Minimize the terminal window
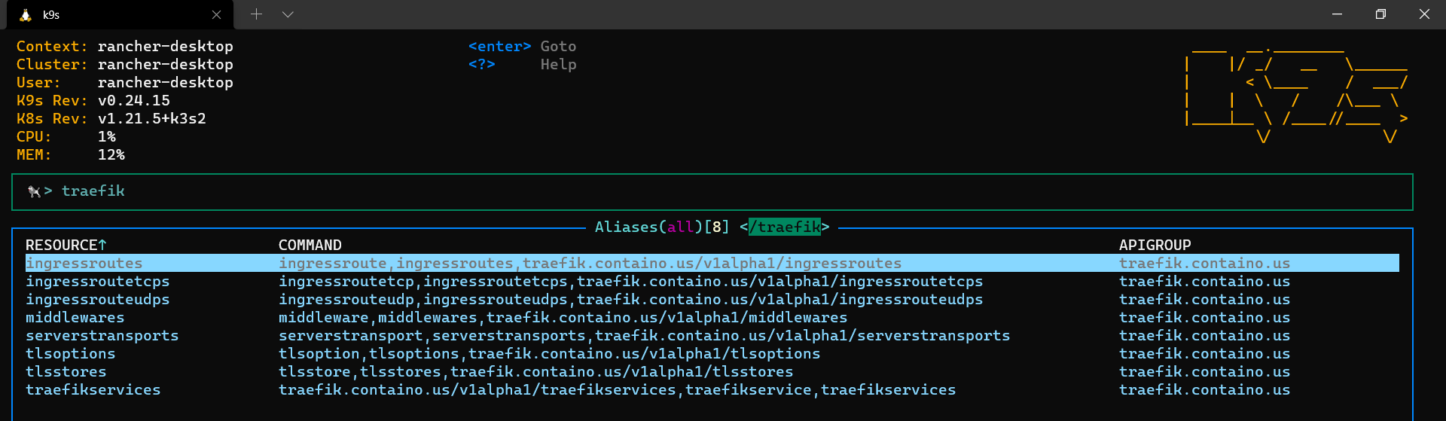 coord(1337,14)
